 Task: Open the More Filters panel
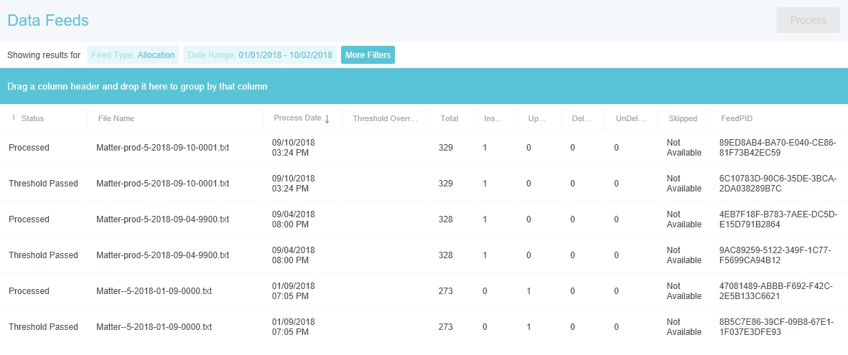click(368, 55)
